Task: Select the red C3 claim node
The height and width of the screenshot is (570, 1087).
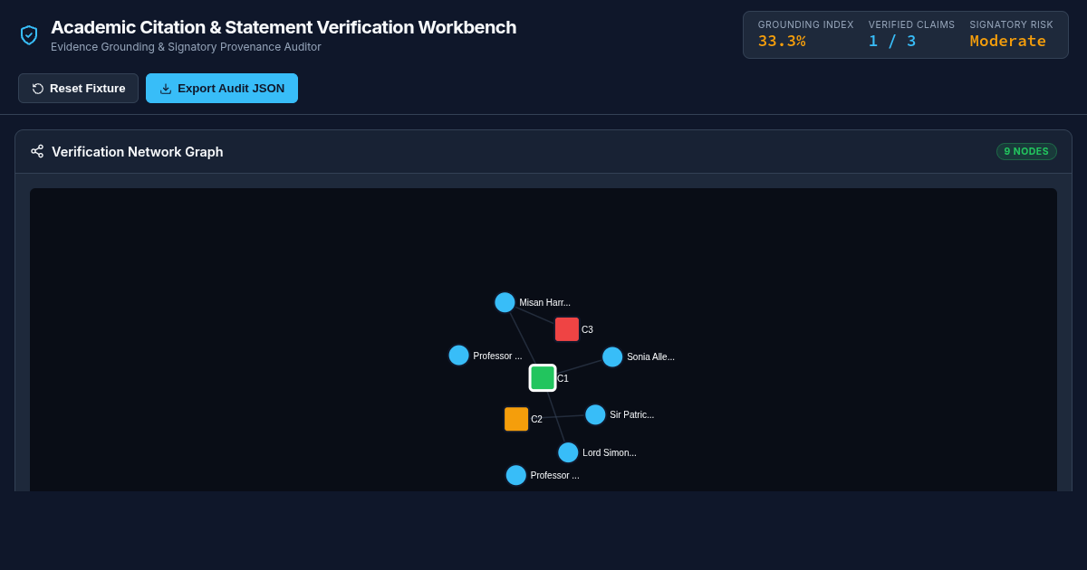Action: (567, 329)
